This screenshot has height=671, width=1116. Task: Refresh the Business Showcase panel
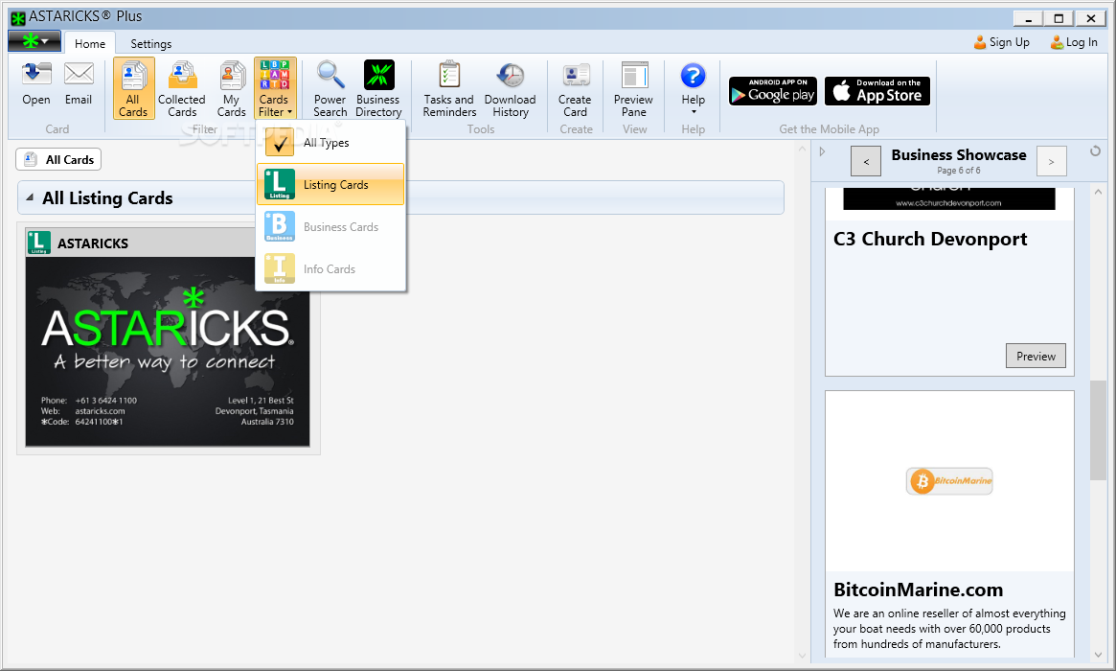coord(1095,151)
